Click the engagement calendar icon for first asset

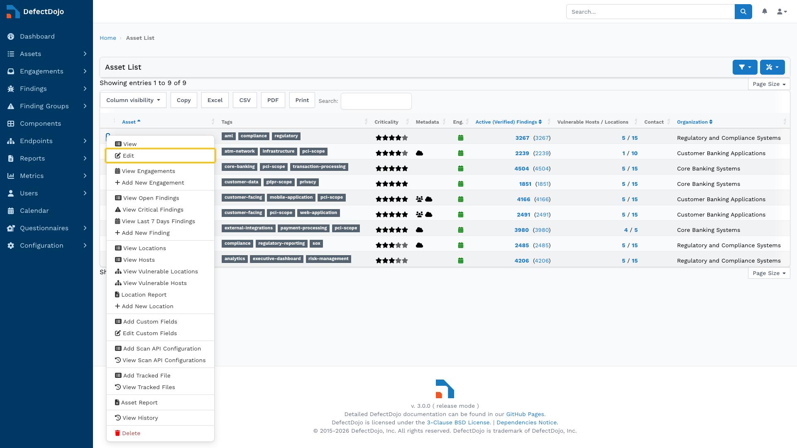pyautogui.click(x=460, y=138)
